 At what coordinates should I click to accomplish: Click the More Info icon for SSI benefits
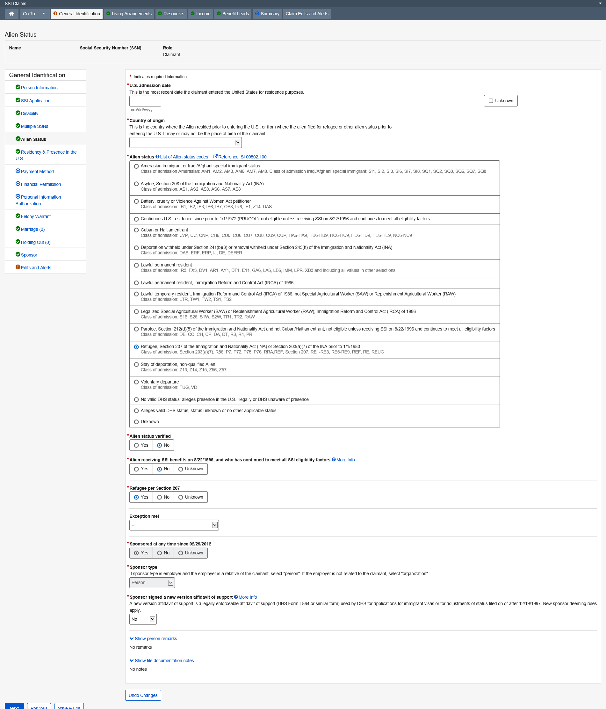pyautogui.click(x=334, y=460)
